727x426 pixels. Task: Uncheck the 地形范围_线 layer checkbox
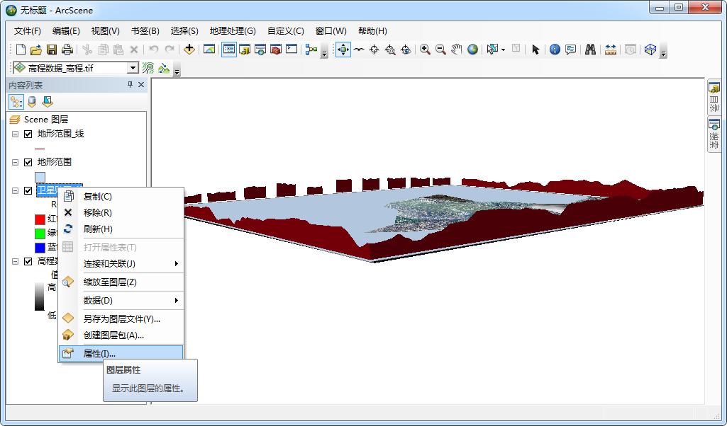click(x=28, y=134)
